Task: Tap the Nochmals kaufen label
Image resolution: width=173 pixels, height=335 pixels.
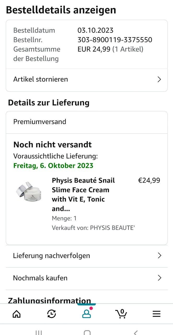Action: pyautogui.click(x=40, y=278)
